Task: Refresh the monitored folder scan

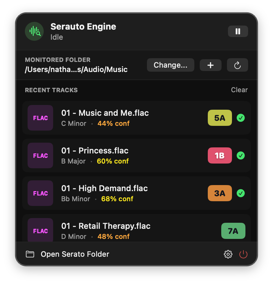Action: (x=237, y=65)
